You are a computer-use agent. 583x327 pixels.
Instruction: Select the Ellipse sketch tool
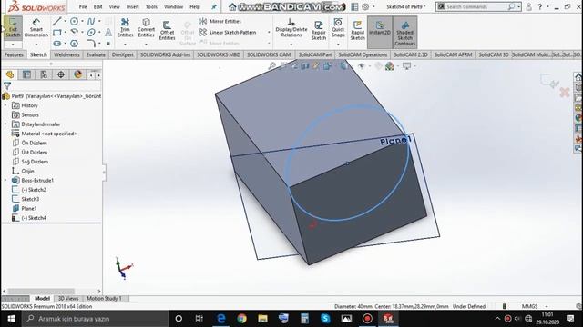tap(91, 33)
